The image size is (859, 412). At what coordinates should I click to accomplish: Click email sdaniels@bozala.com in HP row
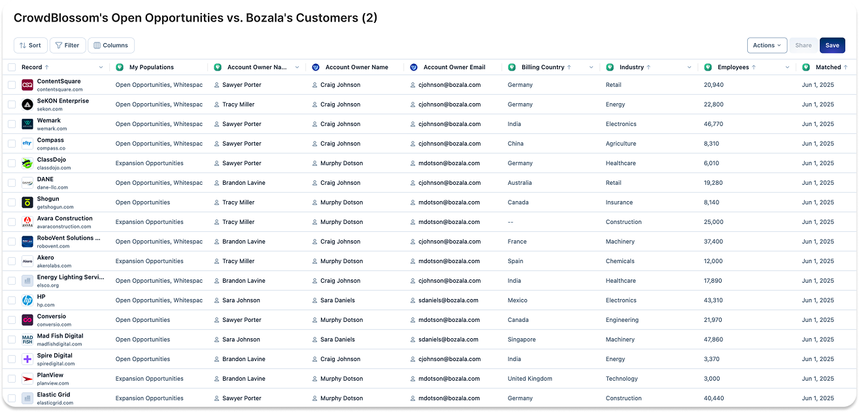coord(448,300)
